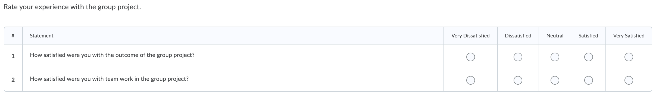This screenshot has height=102, width=656.
Task: Mark Neutral for team work question
Action: click(x=555, y=80)
